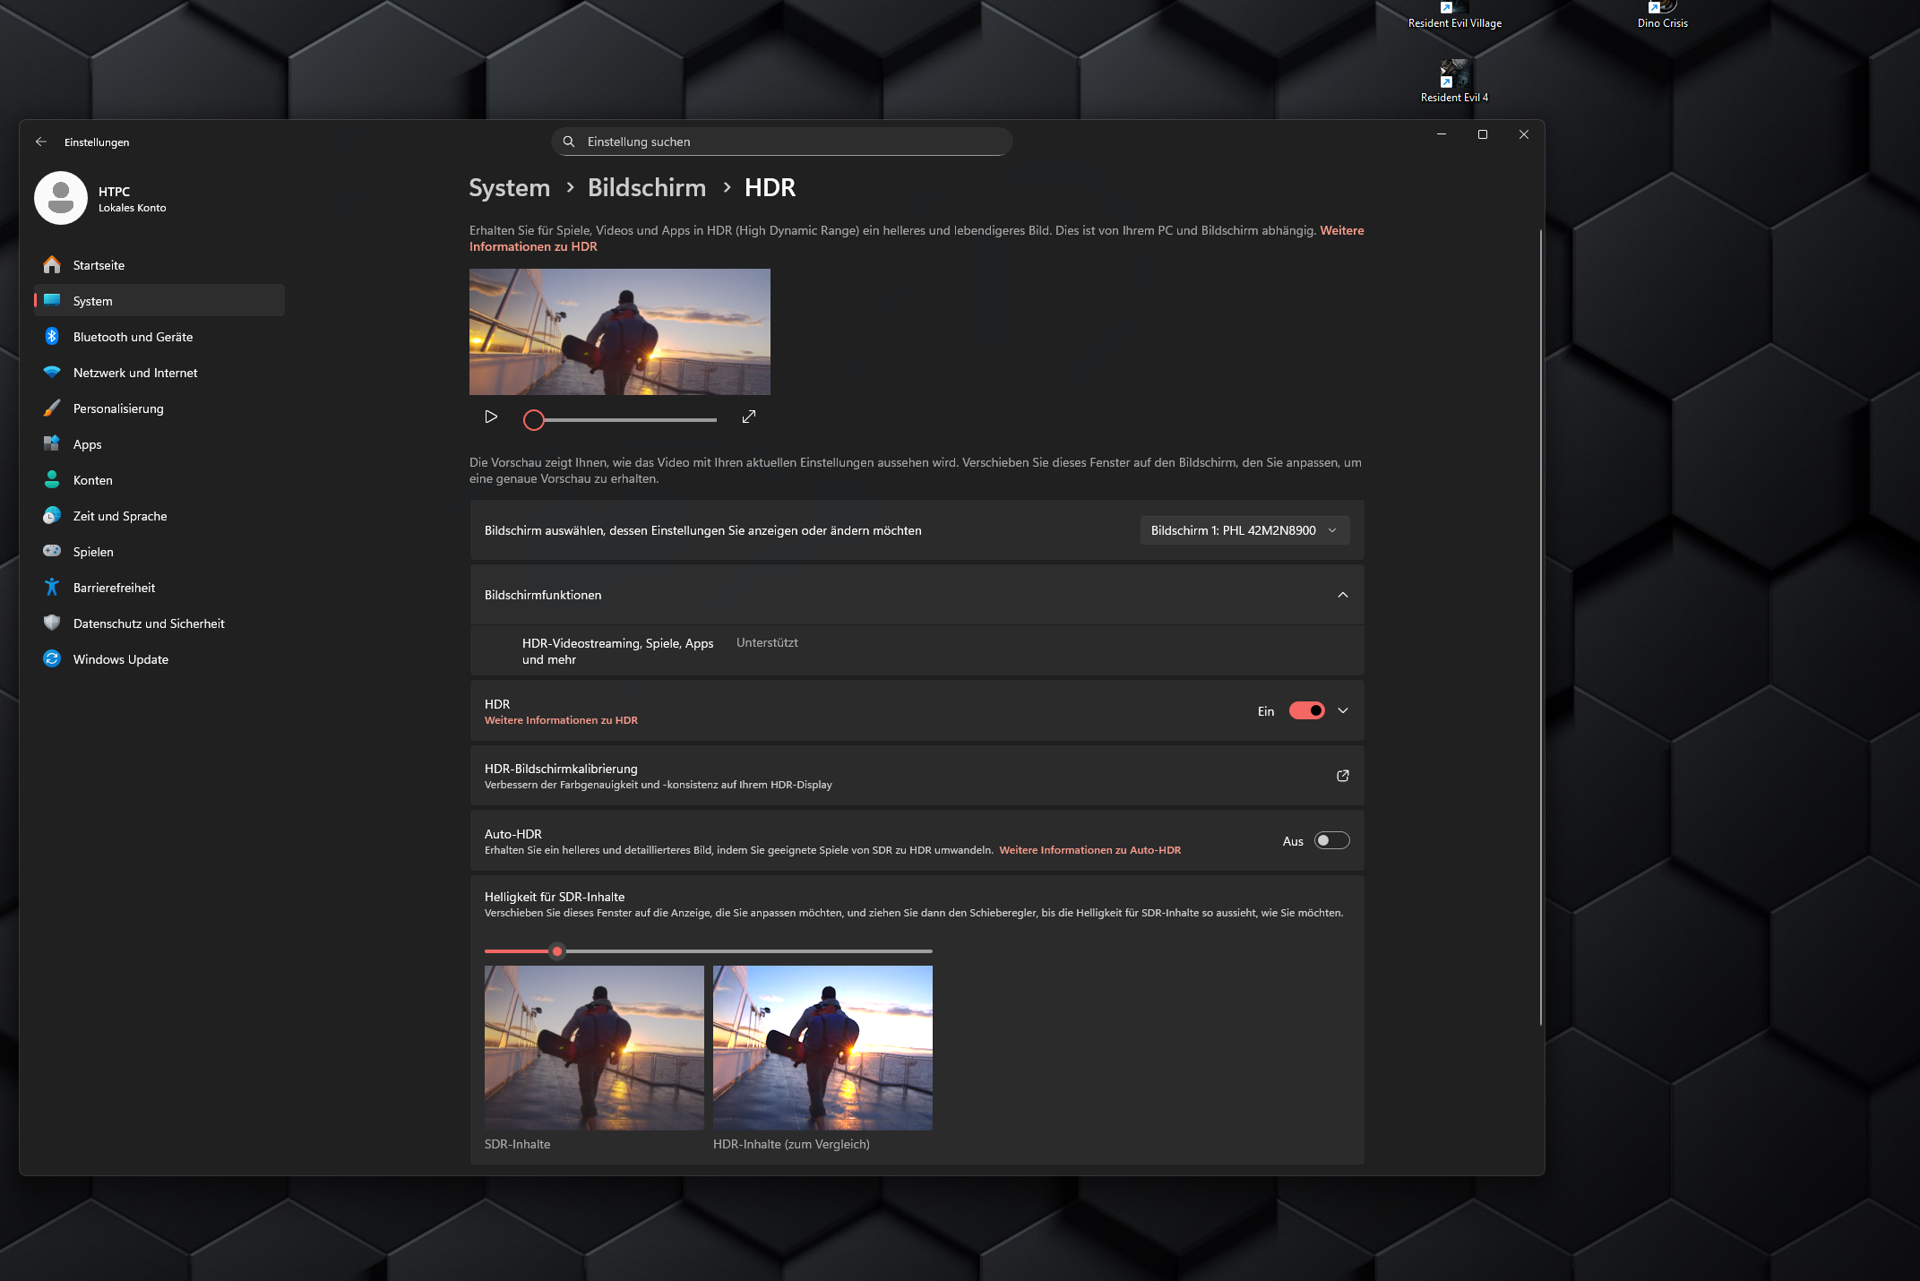Go to Barrierefreiheit settings
The height and width of the screenshot is (1281, 1920).
click(x=114, y=588)
